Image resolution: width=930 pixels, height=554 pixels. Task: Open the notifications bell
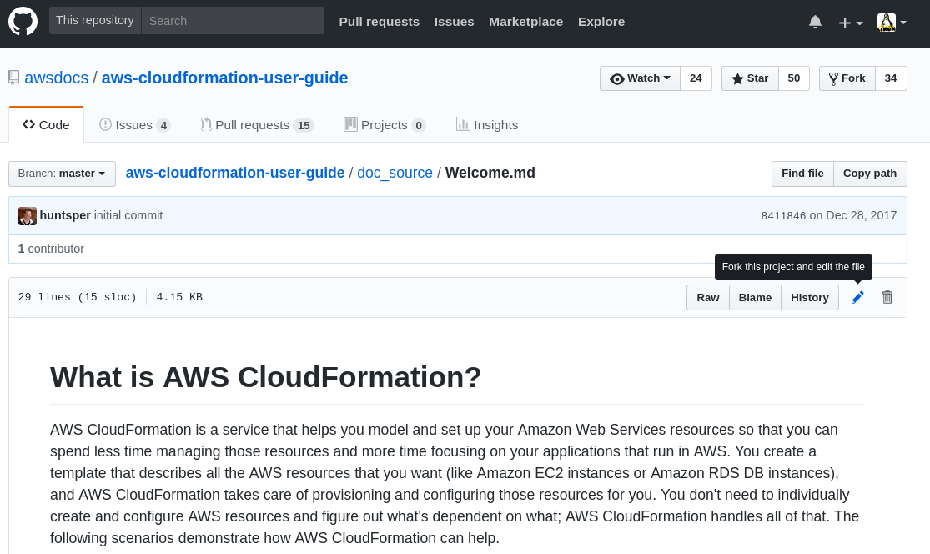(x=816, y=22)
